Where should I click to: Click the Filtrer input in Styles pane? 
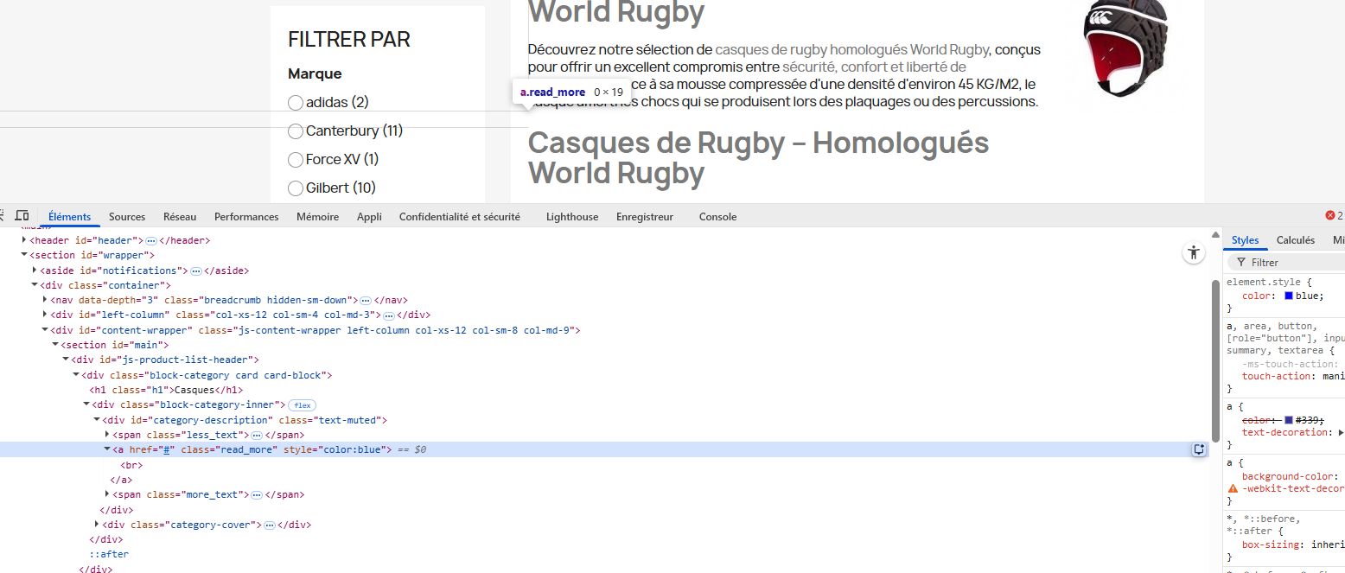[1286, 262]
